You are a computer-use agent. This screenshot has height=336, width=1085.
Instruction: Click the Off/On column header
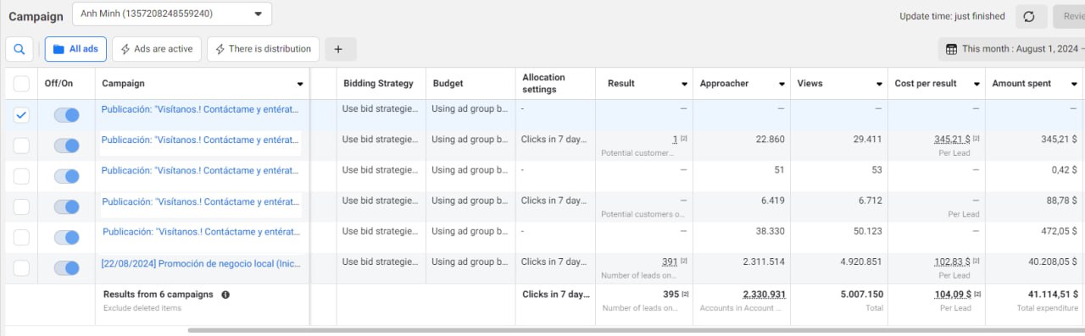(x=59, y=84)
